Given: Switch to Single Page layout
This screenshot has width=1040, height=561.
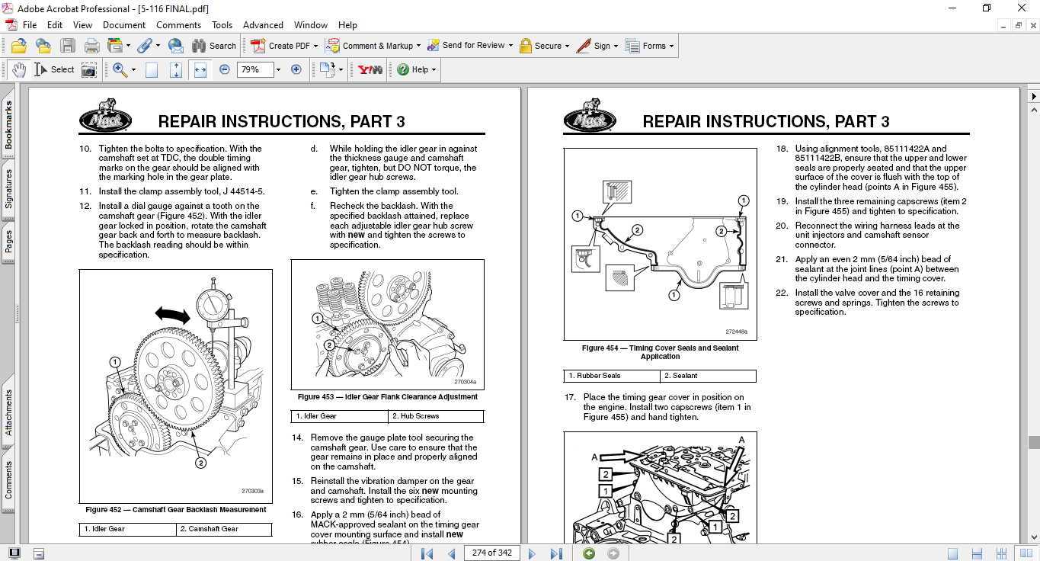Looking at the screenshot, I should tap(952, 553).
